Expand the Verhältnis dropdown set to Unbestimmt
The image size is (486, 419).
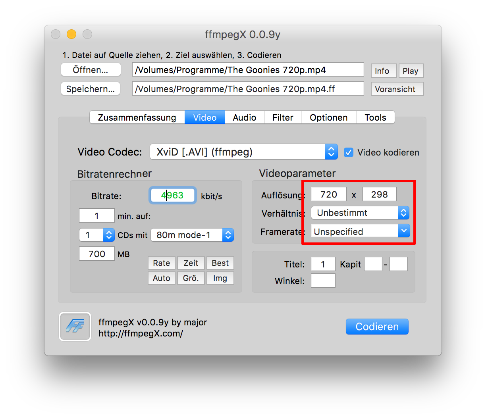(x=360, y=213)
